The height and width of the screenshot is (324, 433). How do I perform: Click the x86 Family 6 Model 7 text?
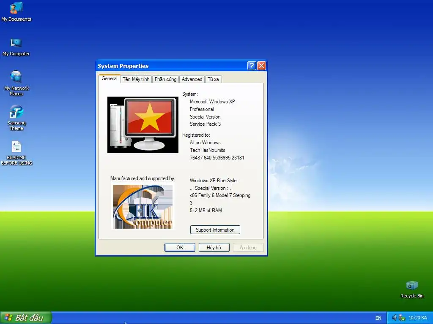[x=220, y=195]
